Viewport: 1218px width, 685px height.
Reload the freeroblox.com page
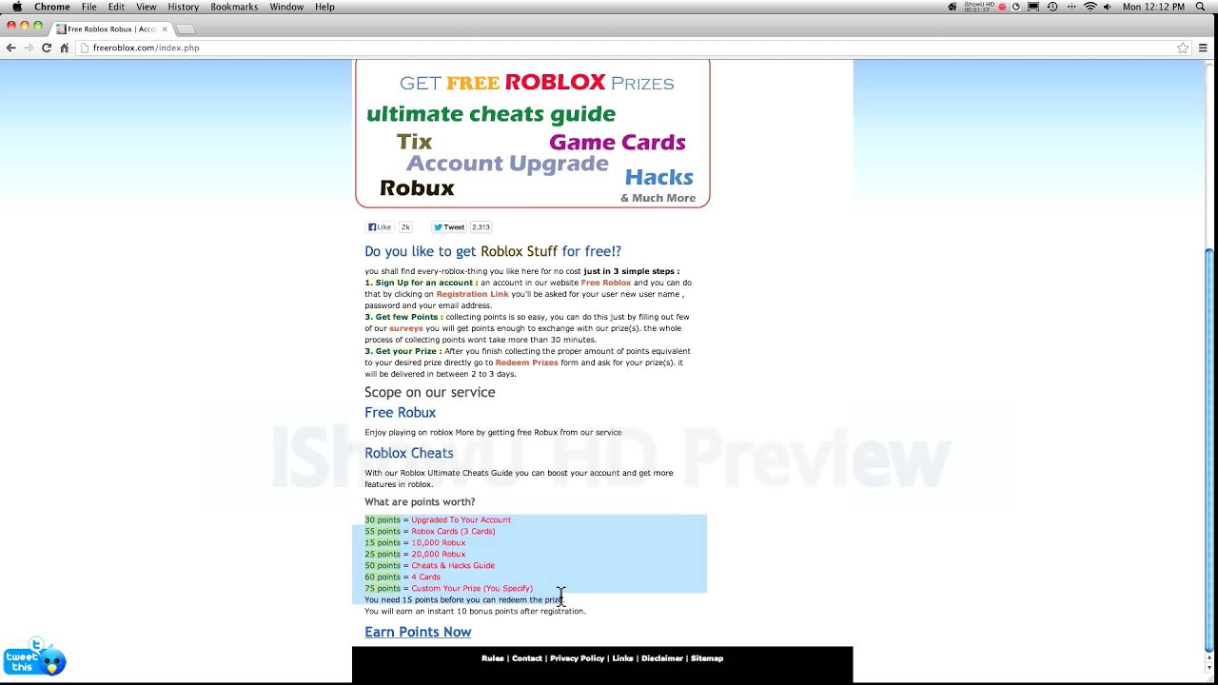tap(46, 48)
